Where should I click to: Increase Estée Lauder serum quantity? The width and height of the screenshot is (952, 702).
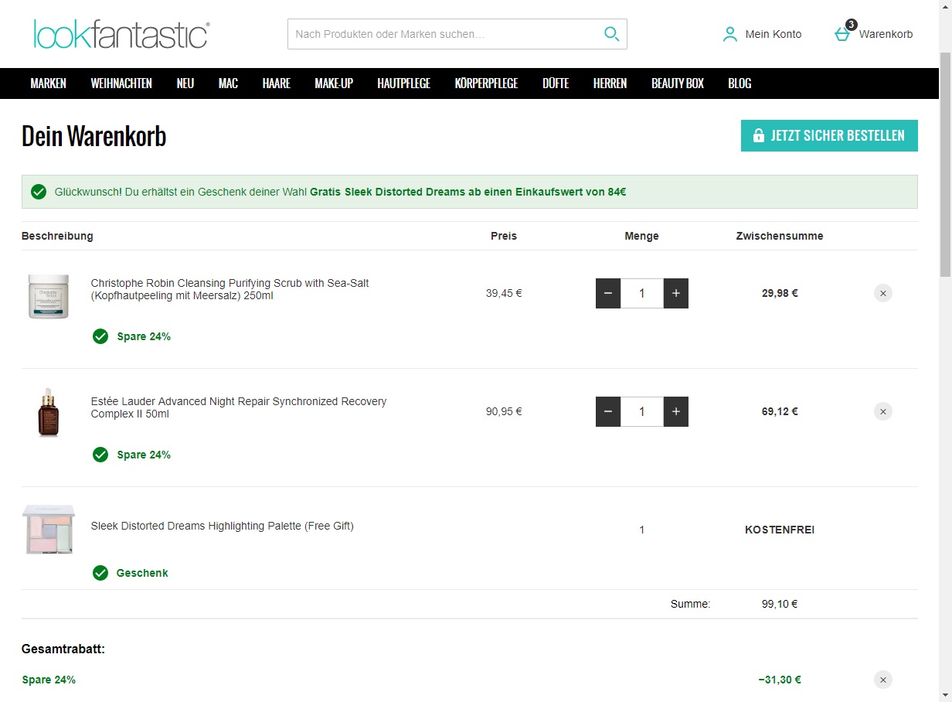pos(676,412)
